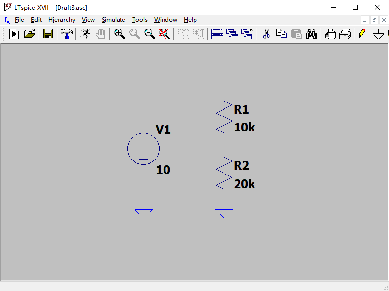Open the Control Panel hammer icon
Viewport: 389px width, 291px height.
pyautogui.click(x=67, y=34)
